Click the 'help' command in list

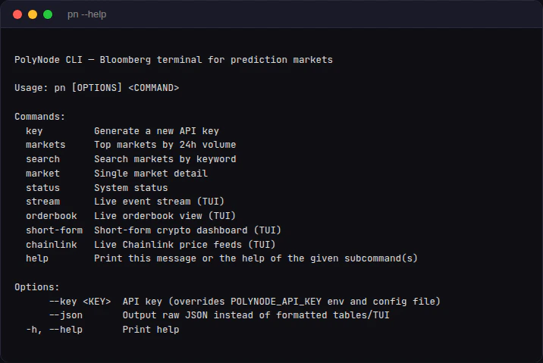(37, 258)
